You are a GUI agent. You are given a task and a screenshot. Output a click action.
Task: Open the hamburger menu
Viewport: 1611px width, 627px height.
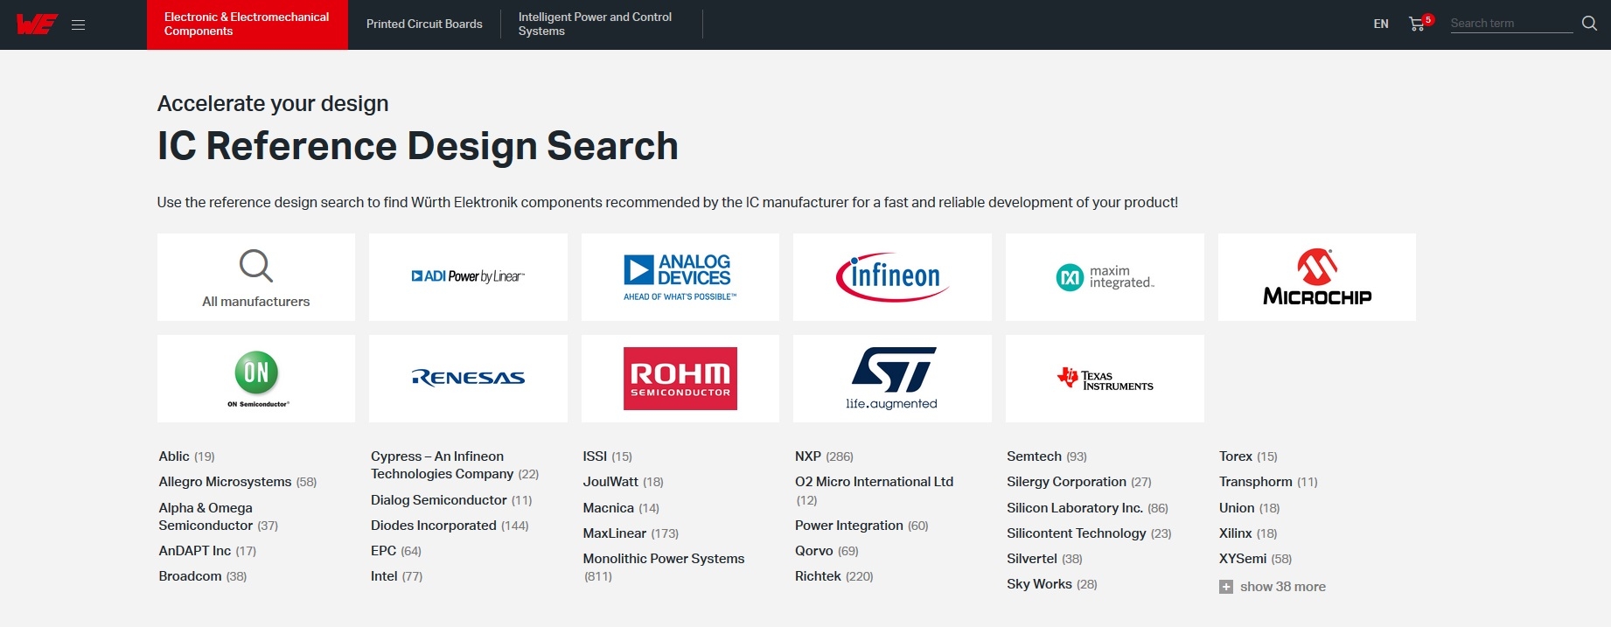(x=78, y=24)
